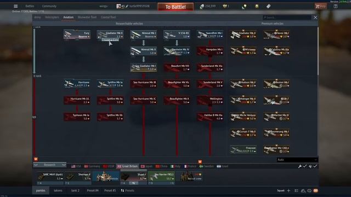The image size is (351, 197).
Task: Select the Wellington bomber card
Action: point(210,100)
